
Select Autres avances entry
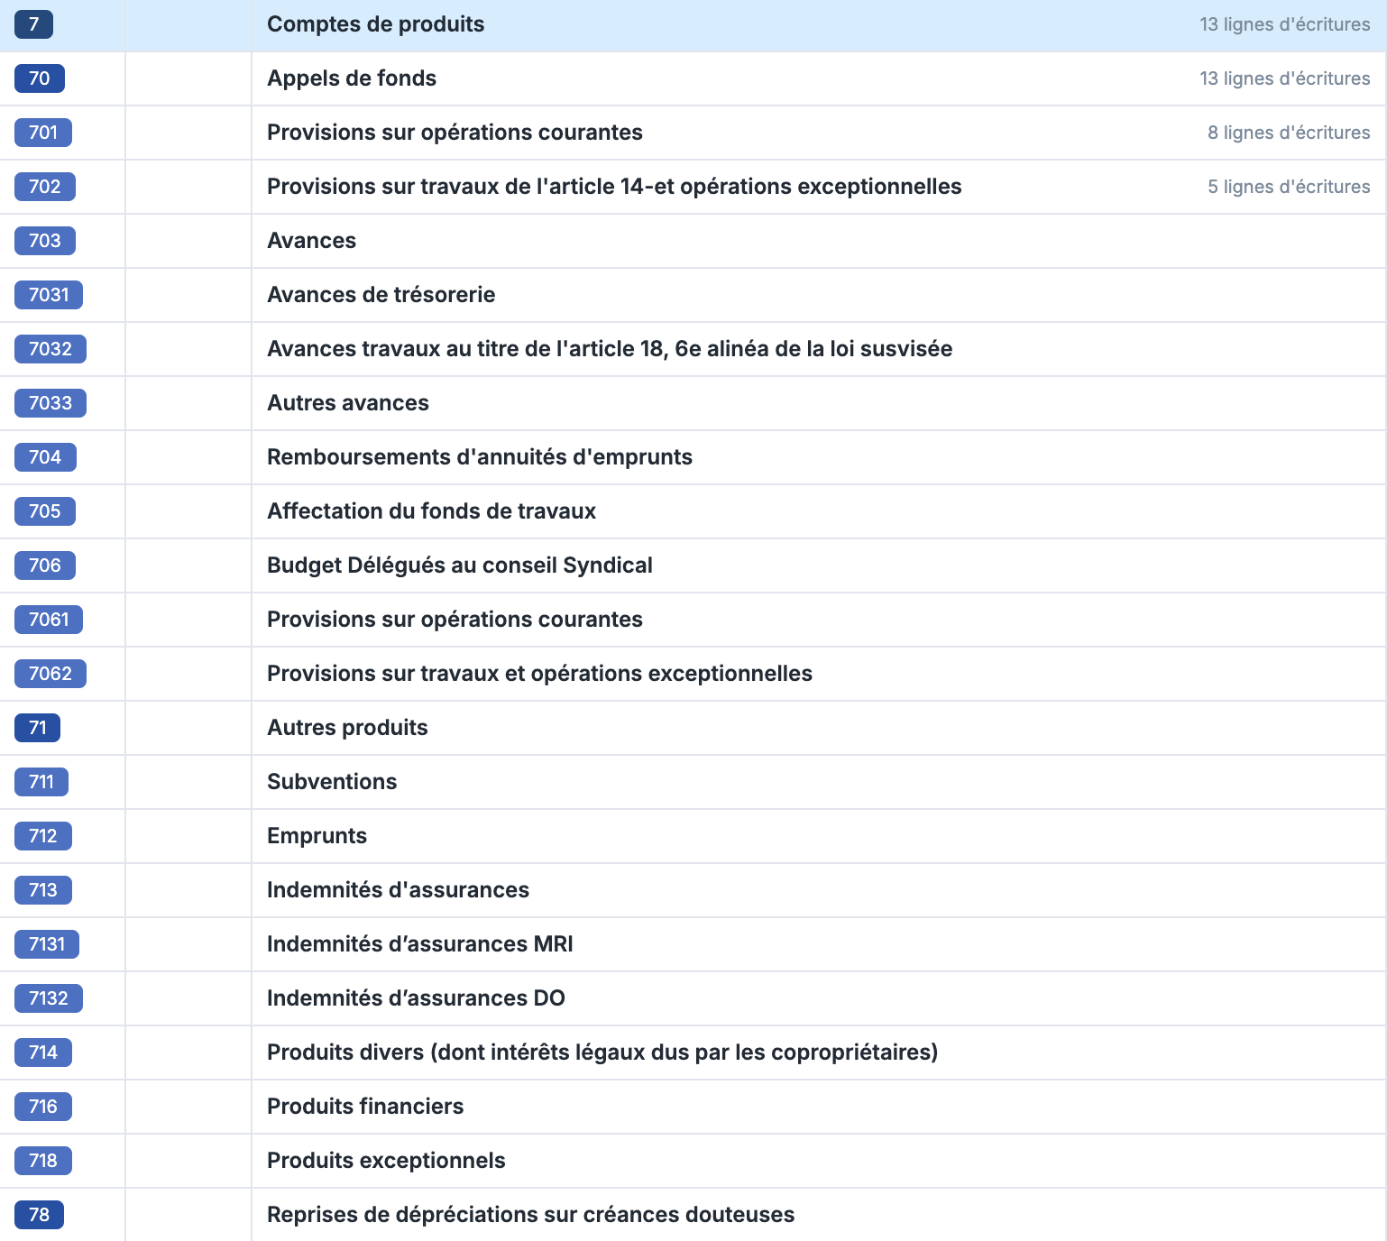[x=347, y=403]
